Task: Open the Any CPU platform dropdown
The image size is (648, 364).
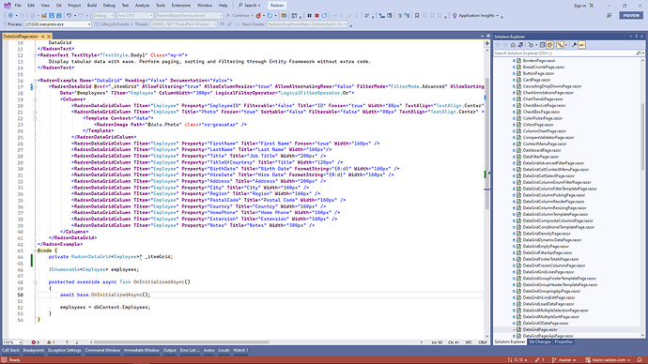Action: 134,16
